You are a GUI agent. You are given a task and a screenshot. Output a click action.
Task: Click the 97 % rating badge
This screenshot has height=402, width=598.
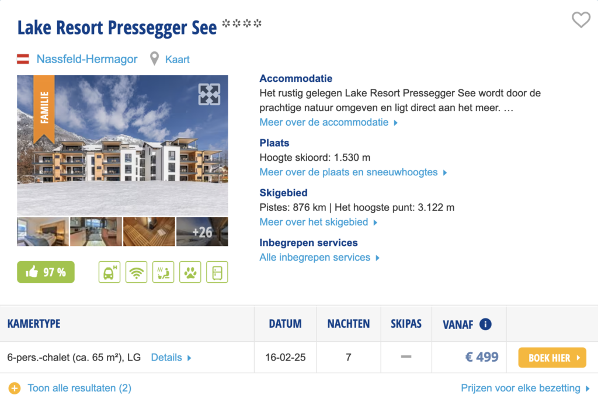[x=46, y=272]
